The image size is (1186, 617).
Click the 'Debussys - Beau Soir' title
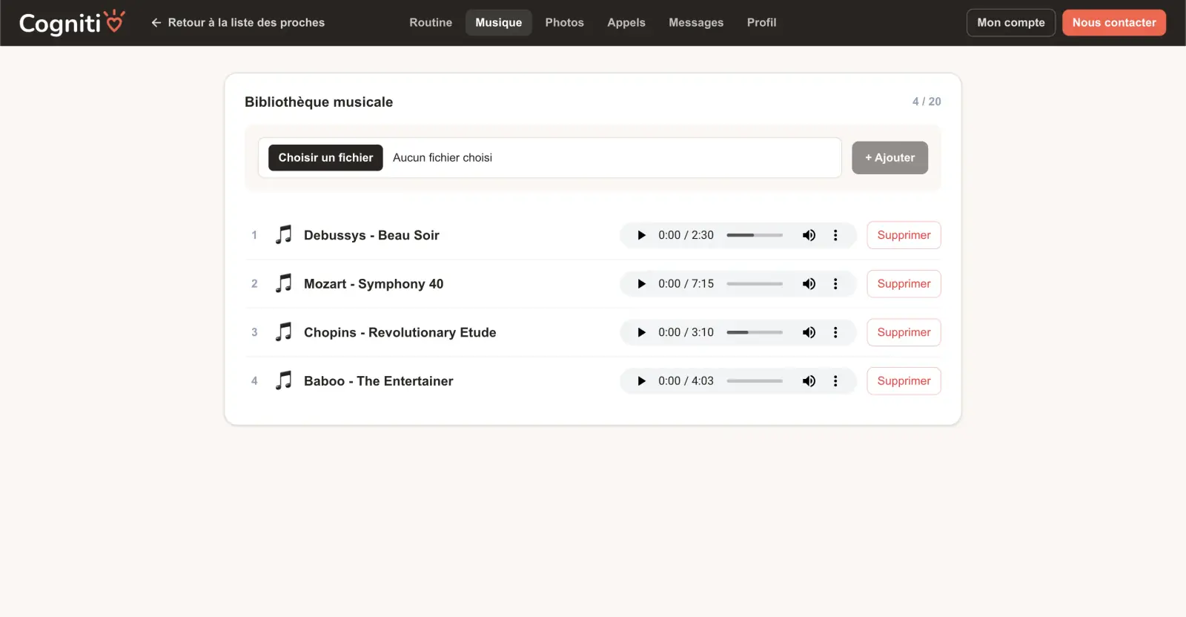coord(371,235)
